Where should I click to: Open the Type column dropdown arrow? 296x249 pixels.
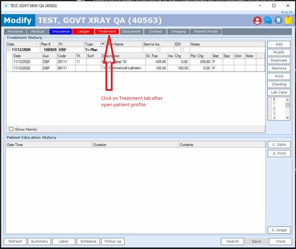[103, 44]
